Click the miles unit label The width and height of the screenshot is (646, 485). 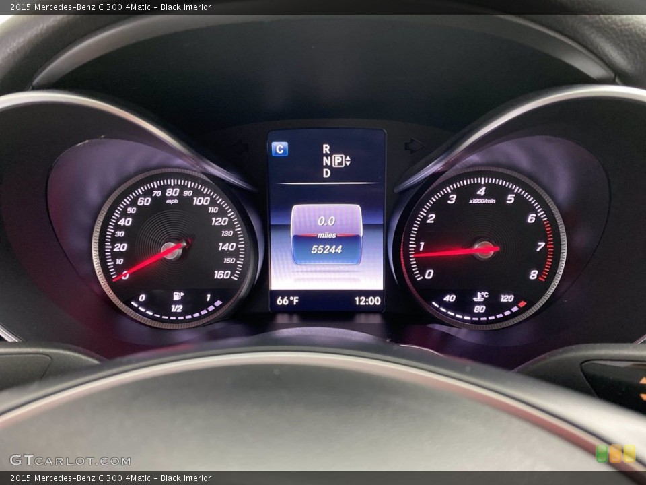pos(327,236)
